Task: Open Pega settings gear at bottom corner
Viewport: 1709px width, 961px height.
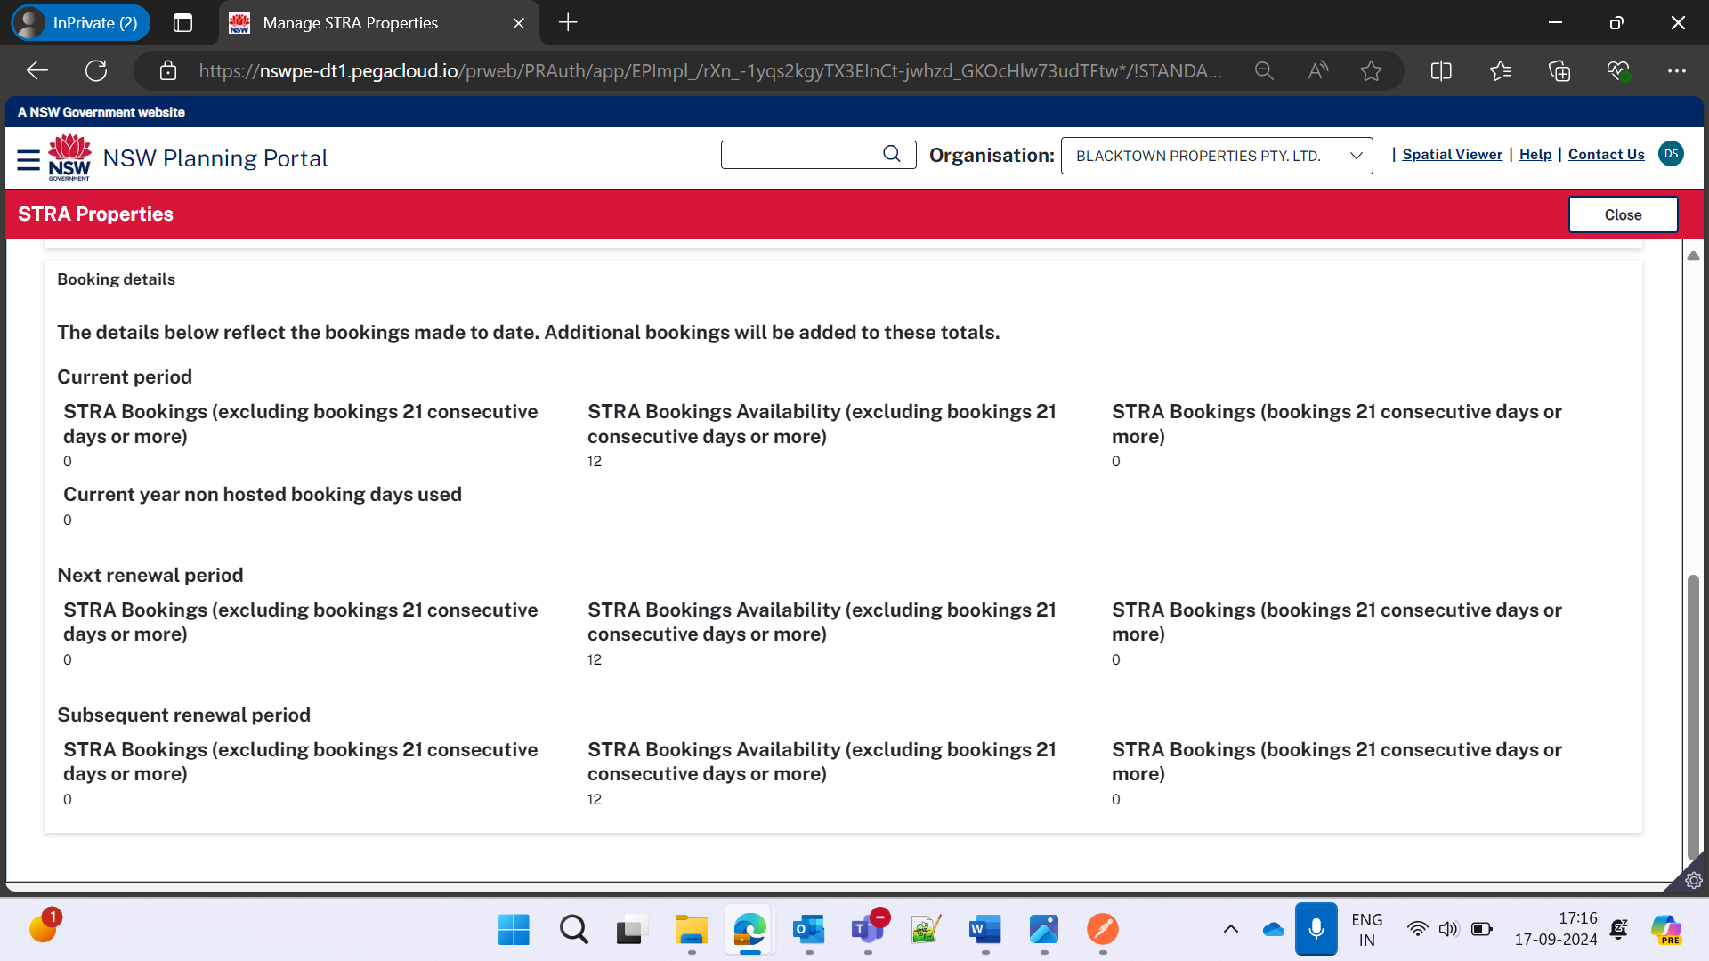Action: point(1693,880)
